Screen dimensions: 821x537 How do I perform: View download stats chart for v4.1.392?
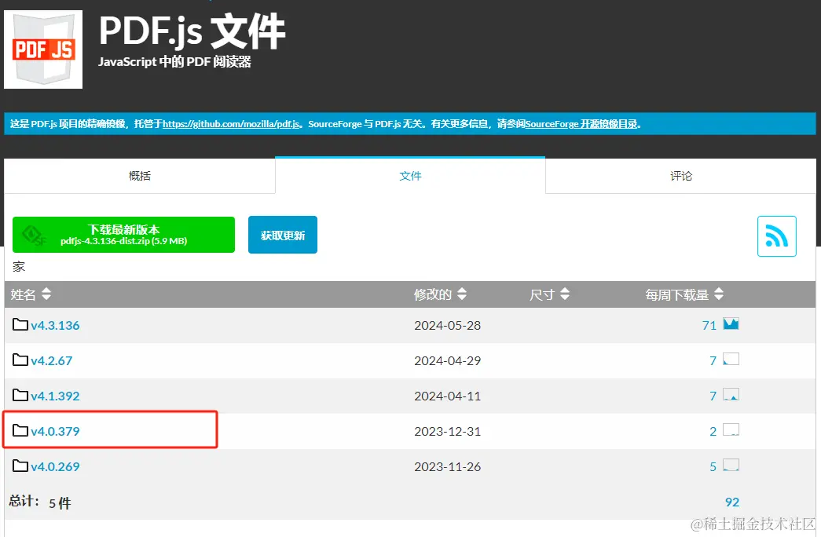pos(731,394)
